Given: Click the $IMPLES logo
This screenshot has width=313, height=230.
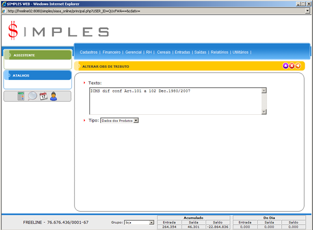Looking at the screenshot, I should tap(58, 31).
